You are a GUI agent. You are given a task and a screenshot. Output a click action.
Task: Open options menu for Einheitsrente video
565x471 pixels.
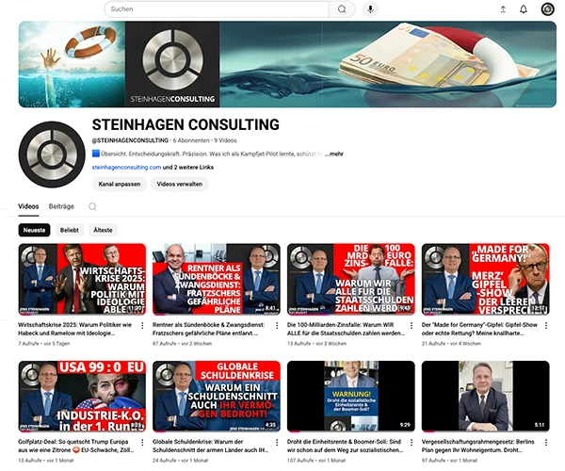pos(412,442)
